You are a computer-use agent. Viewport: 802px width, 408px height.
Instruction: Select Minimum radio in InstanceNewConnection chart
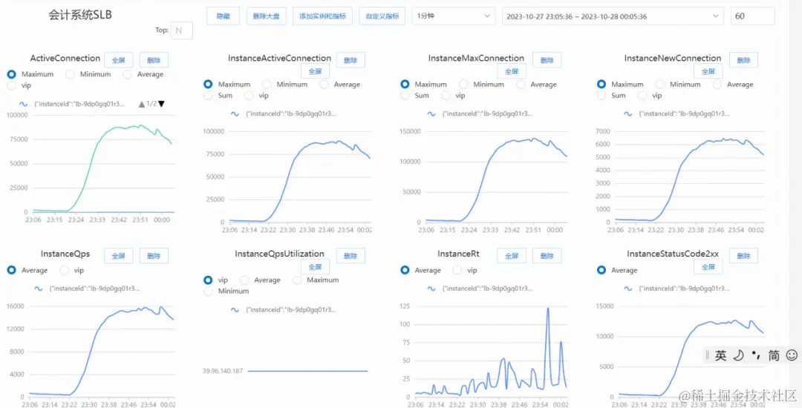click(660, 85)
